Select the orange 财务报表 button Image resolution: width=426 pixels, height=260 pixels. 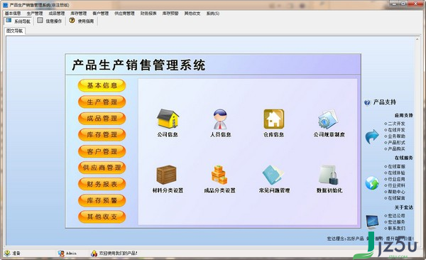pos(102,184)
